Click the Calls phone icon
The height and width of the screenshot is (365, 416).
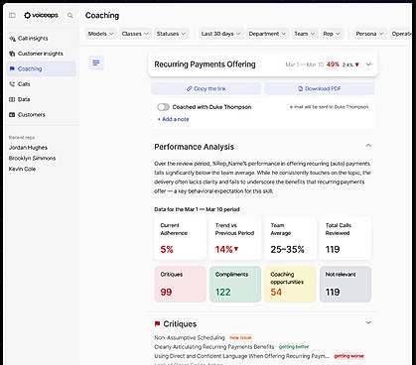tap(12, 84)
